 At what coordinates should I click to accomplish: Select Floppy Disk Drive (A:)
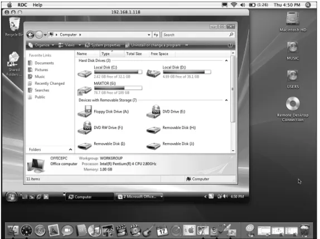point(103,112)
